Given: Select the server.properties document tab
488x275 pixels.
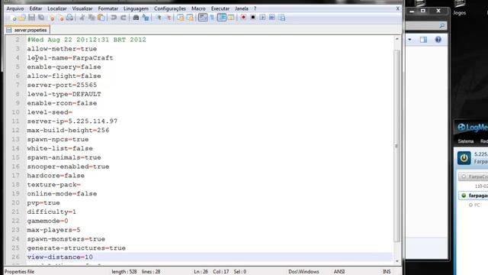Looking at the screenshot, I should point(27,30).
